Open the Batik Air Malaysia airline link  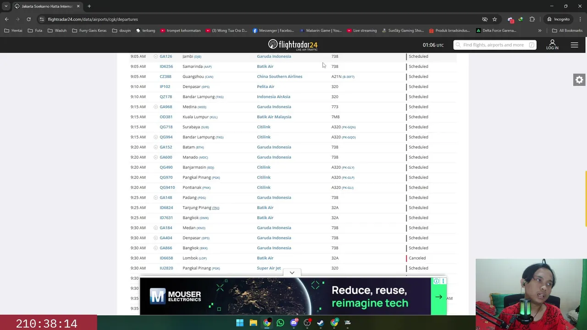[274, 117]
